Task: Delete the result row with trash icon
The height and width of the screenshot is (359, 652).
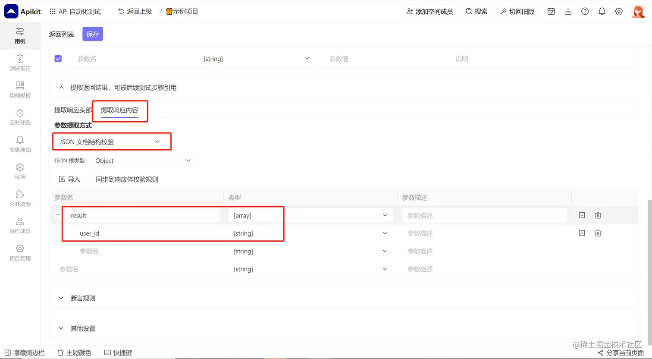Action: (598, 215)
